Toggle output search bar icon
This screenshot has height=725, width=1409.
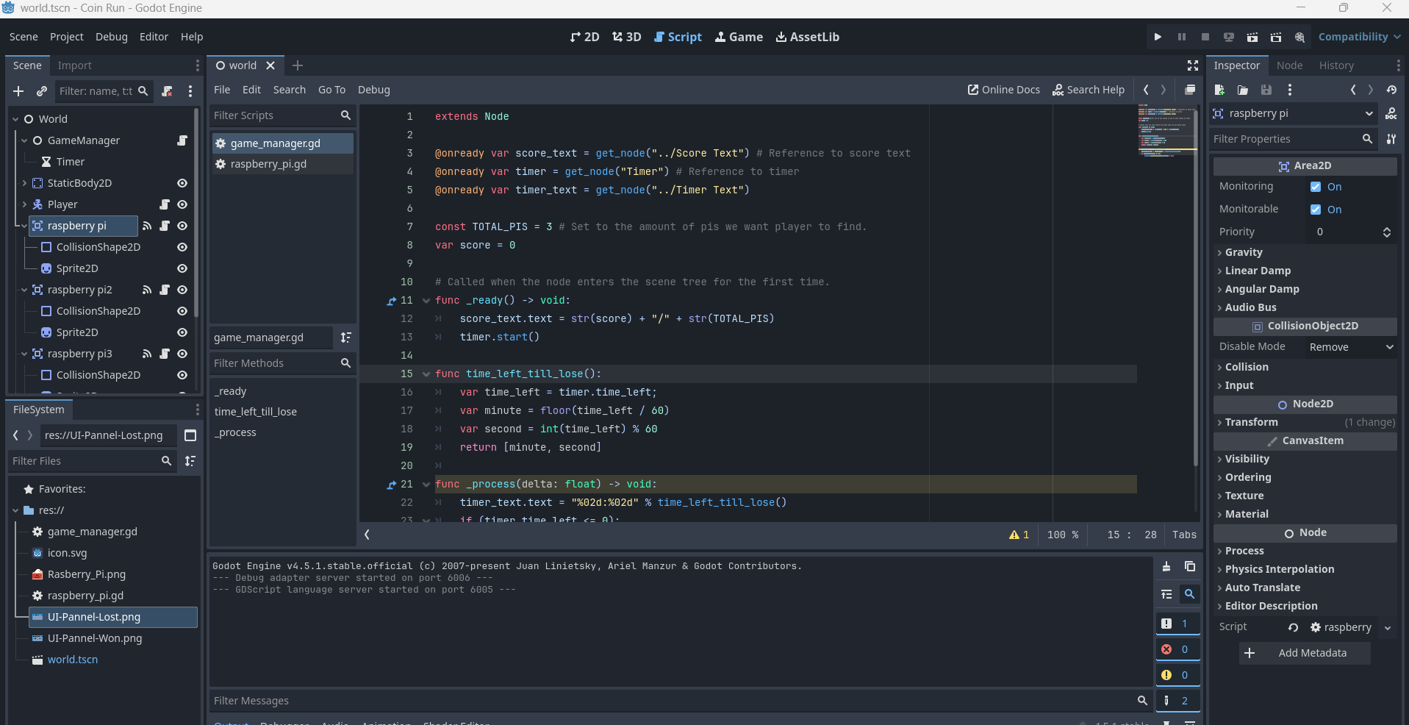[x=1190, y=594]
